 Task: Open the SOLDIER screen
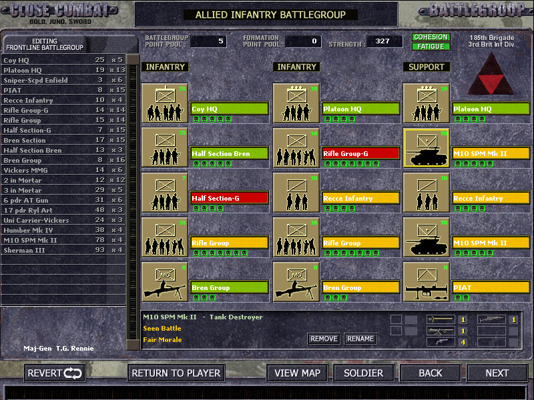(363, 373)
